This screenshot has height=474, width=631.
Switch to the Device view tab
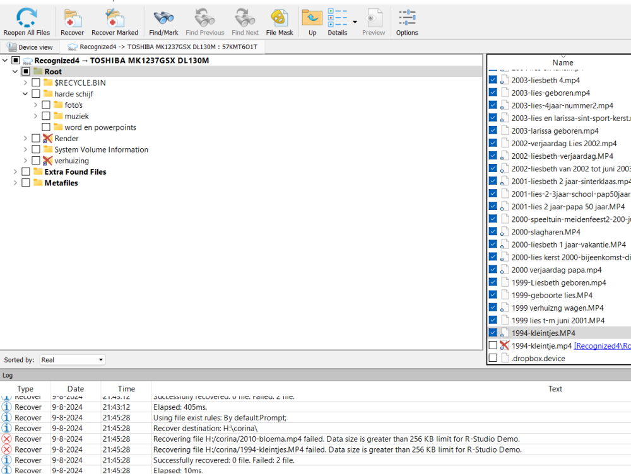[30, 47]
